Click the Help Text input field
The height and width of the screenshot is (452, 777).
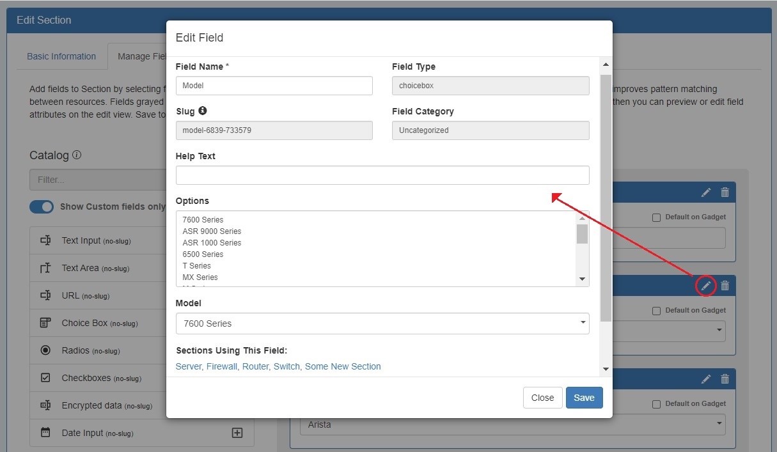(382, 175)
